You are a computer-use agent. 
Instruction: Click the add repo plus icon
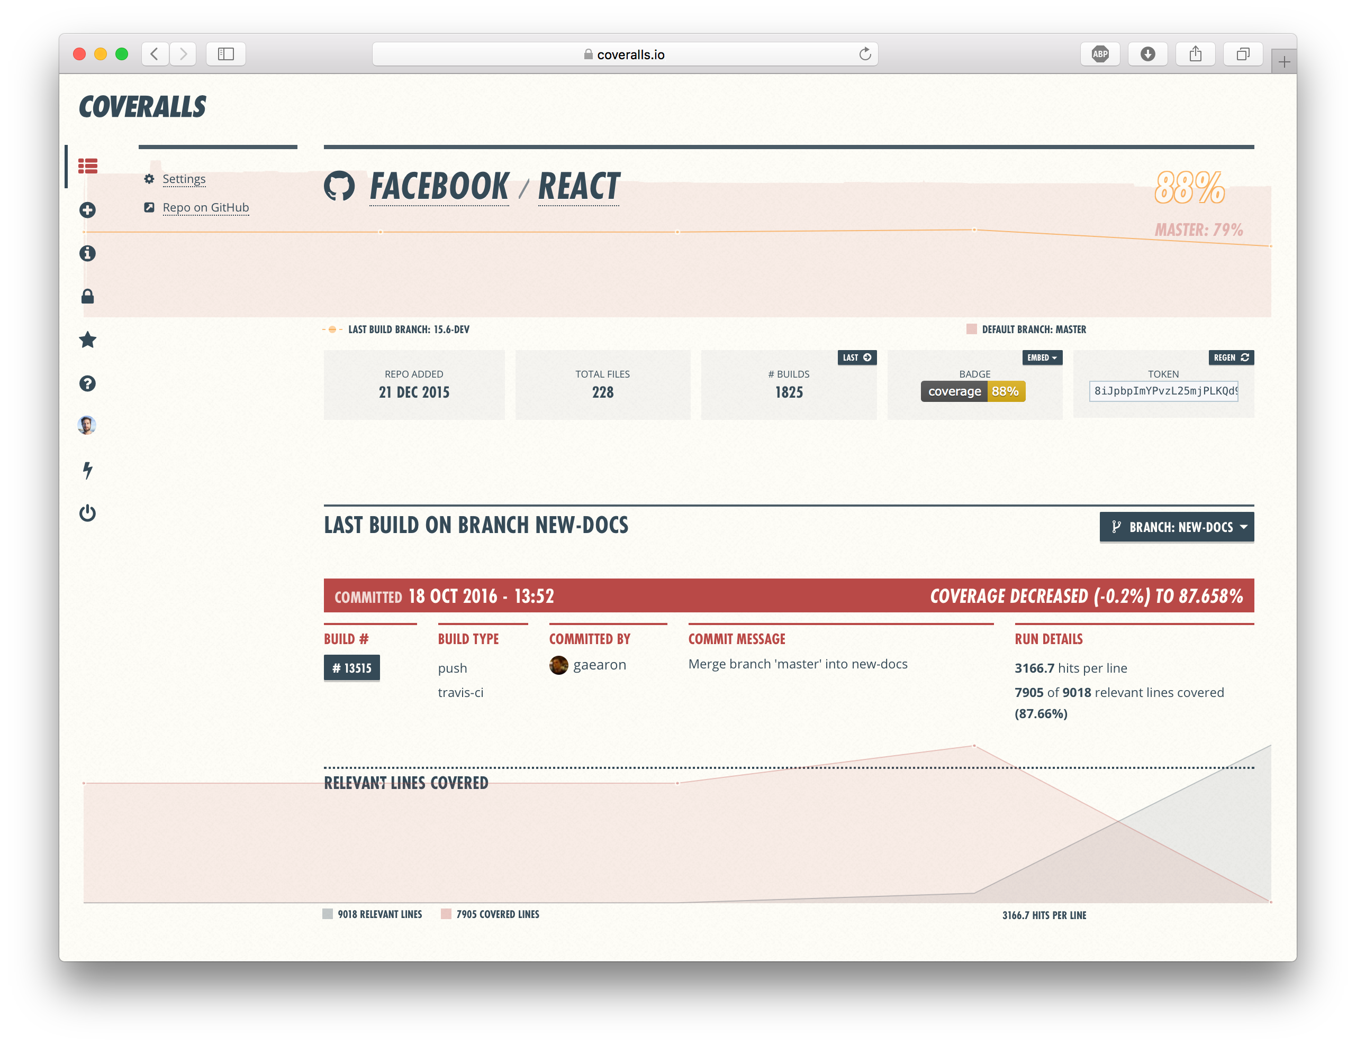click(x=87, y=210)
